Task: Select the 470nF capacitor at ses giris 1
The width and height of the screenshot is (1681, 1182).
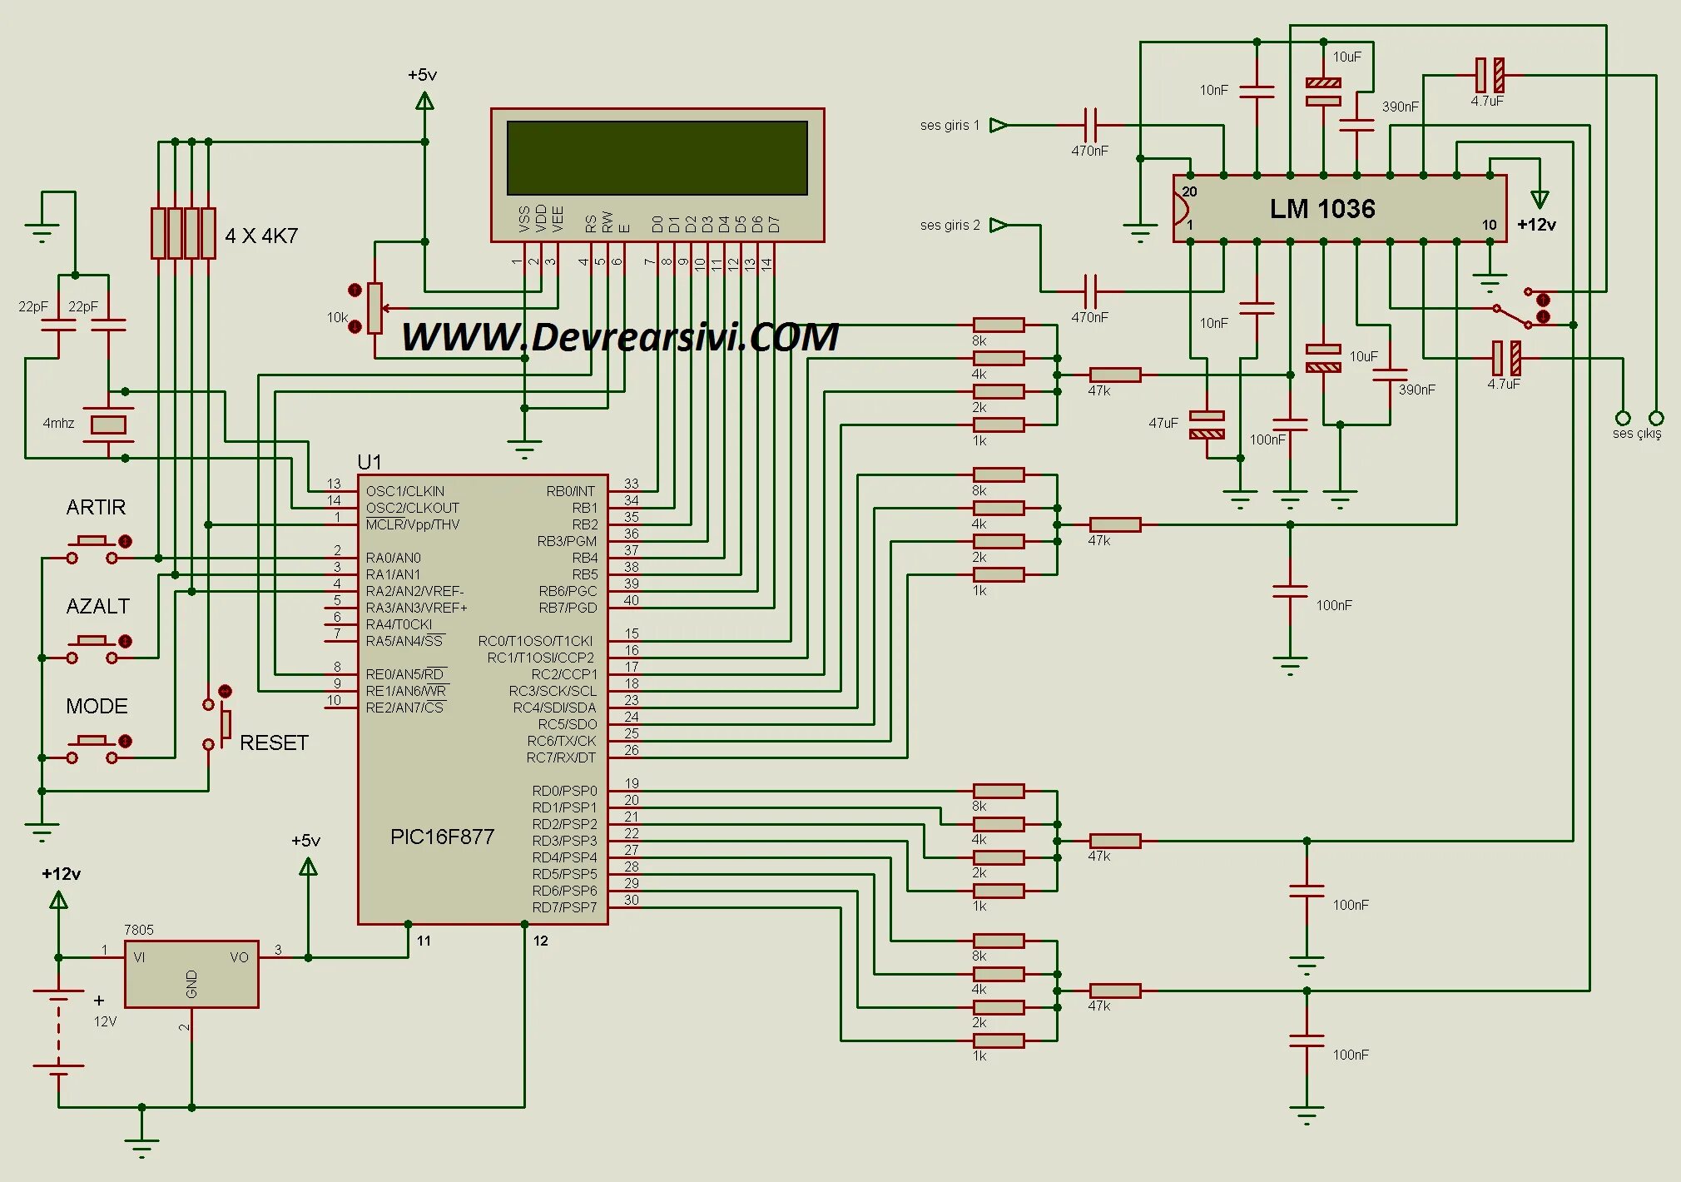Action: (1090, 125)
